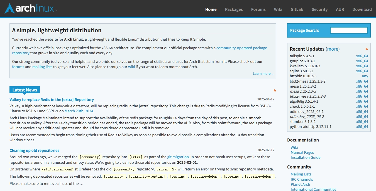Open the Installation Guide link
Image resolution: width=376 pixels, height=191 pixels.
tap(306, 157)
